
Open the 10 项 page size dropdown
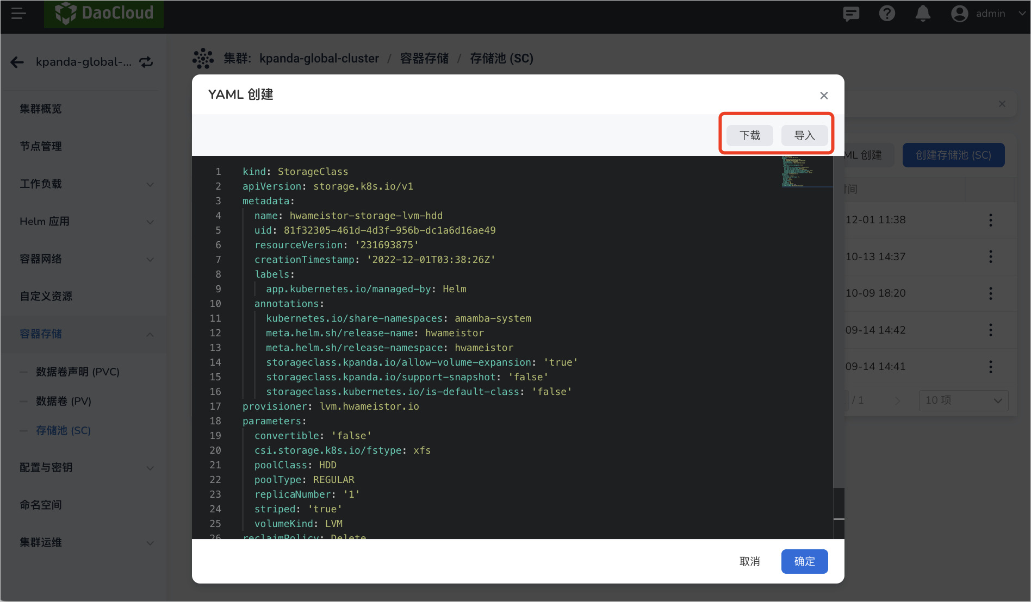964,400
